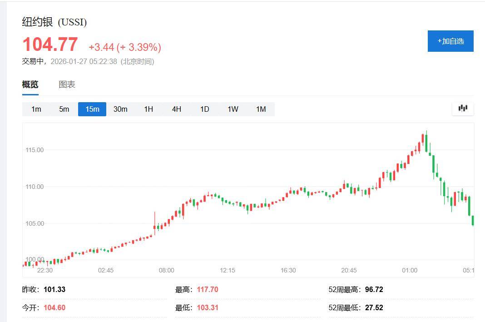Show the 1W weekly chart

[x=233, y=109]
